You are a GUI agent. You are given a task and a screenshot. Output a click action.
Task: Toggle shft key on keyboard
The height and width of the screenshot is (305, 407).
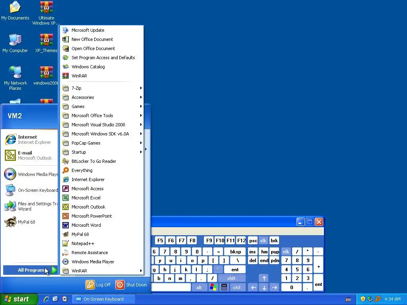pos(232,278)
